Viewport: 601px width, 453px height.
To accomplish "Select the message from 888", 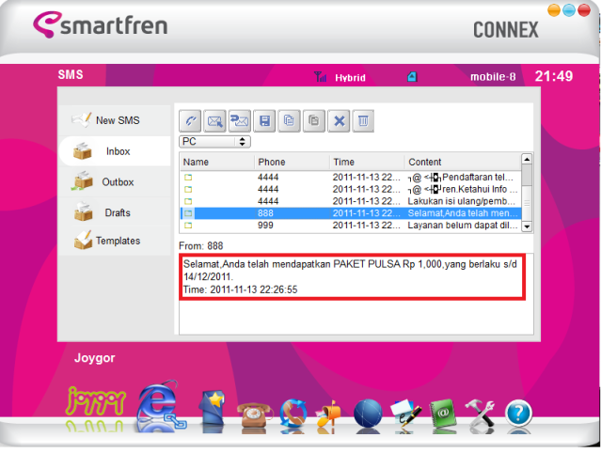I will point(351,213).
